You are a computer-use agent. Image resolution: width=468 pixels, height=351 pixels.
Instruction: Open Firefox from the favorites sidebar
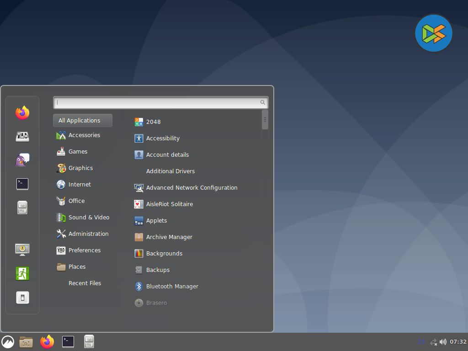pyautogui.click(x=22, y=112)
